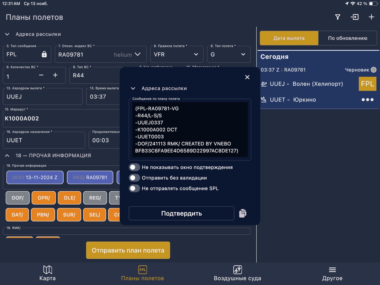Open the flight plans filter
Viewport: 380px width, 285px height.
[338, 17]
